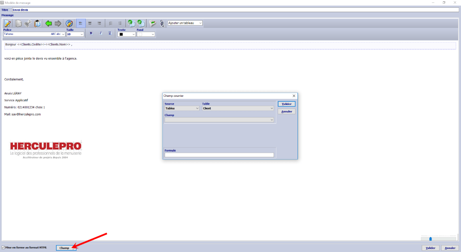Viewport: 461px width, 252px height.
Task: Click the edit document pencil icon
Action: [x=8, y=23]
